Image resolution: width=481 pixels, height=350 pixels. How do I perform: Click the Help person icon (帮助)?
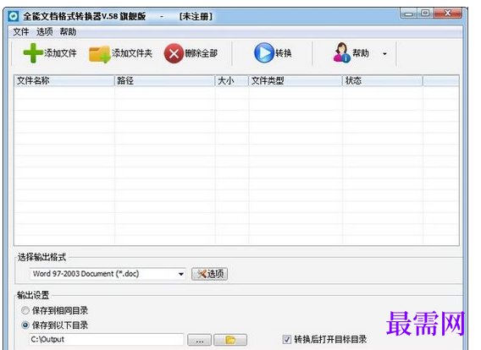342,52
